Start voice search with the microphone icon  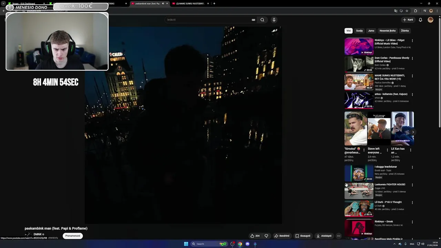pyautogui.click(x=274, y=20)
